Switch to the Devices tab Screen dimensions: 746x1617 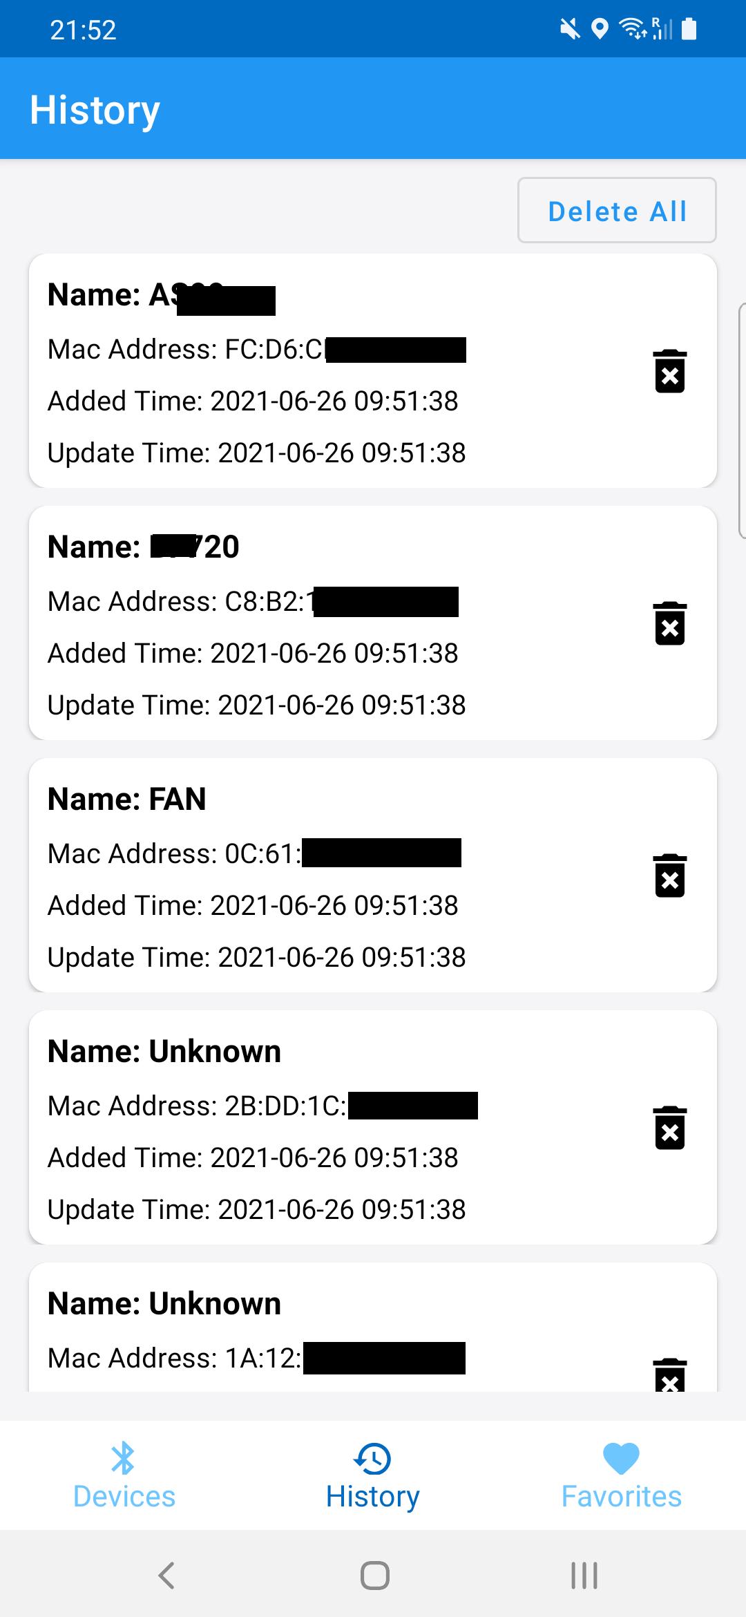(124, 1475)
